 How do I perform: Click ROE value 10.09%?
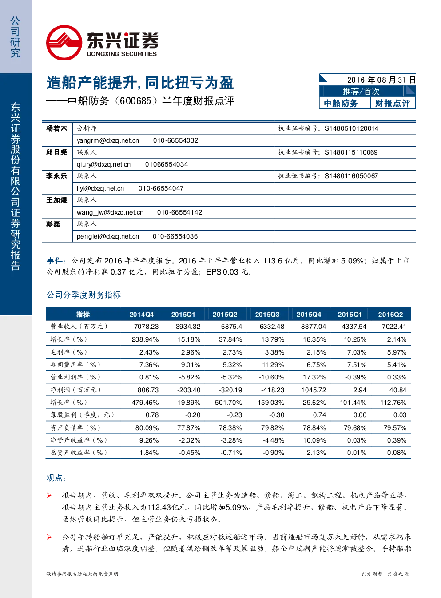point(314,440)
